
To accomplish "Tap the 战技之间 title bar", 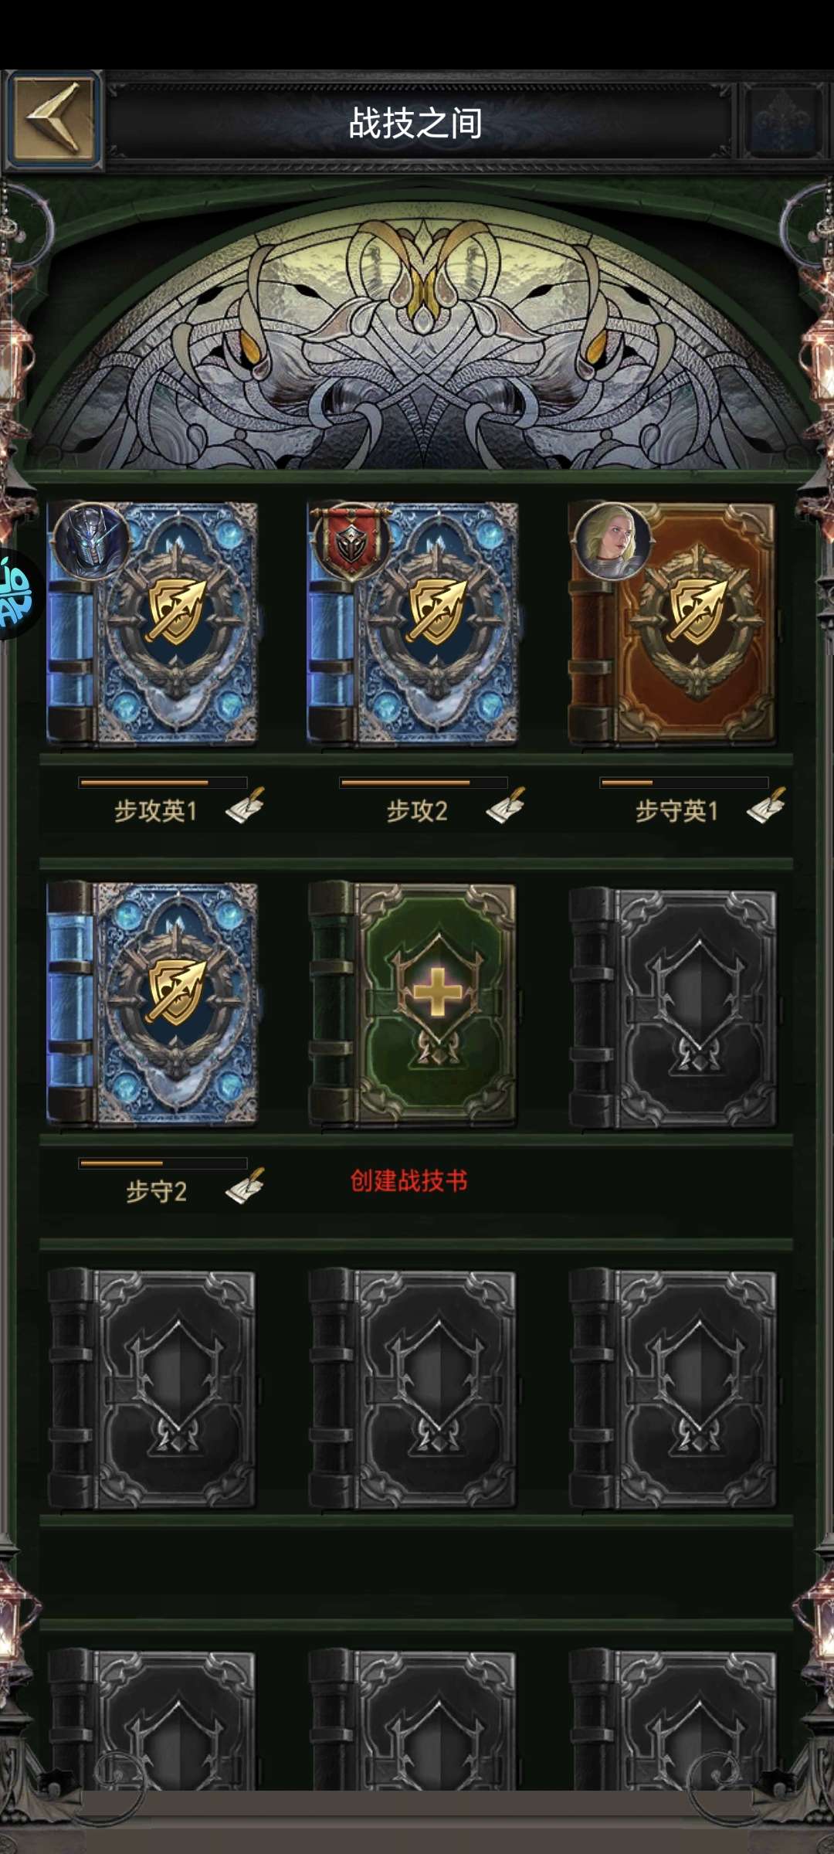I will 416,122.
